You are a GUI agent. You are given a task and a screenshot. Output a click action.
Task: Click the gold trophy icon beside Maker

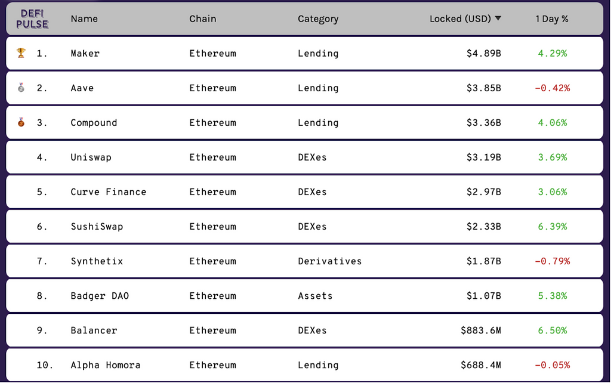[21, 53]
